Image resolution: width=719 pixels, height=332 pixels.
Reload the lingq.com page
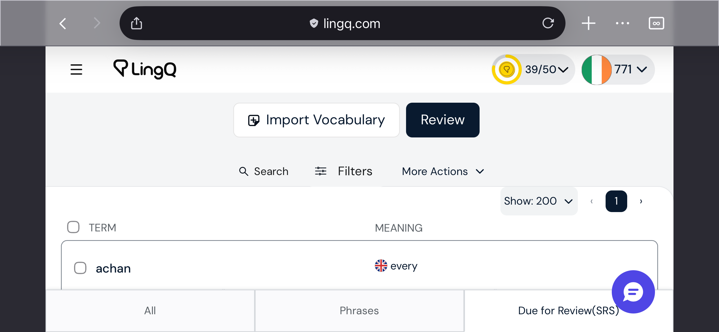[548, 23]
